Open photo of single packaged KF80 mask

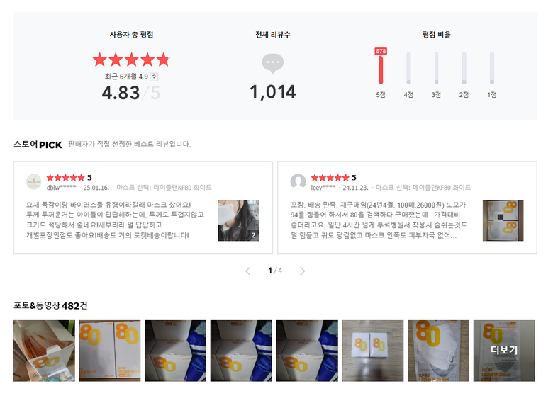(x=438, y=351)
